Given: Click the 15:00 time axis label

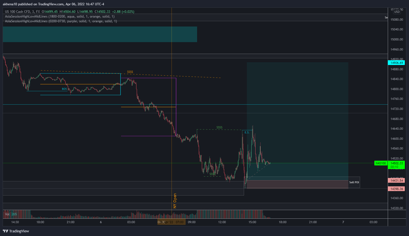Looking at the screenshot, I should (x=252, y=222).
